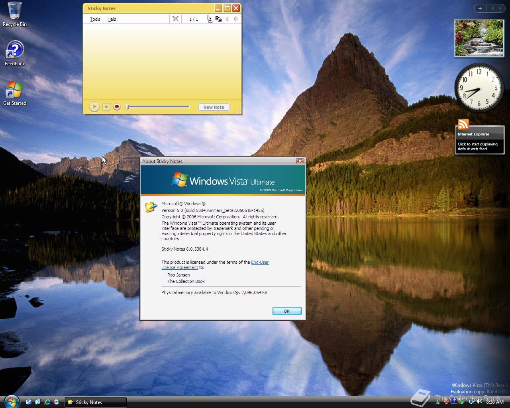Screen dimensions: 510x408
Task: Create a new note with New Note button
Action: 214,107
